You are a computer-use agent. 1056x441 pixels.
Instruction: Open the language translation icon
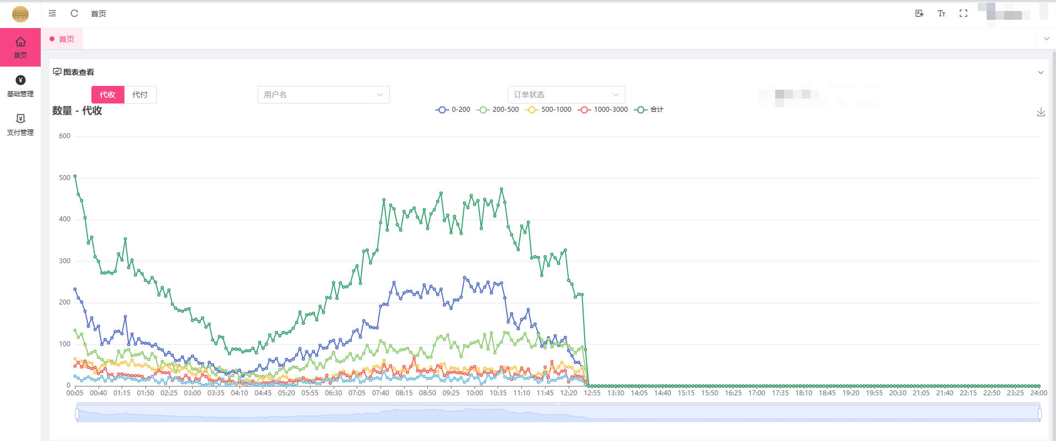(x=919, y=13)
